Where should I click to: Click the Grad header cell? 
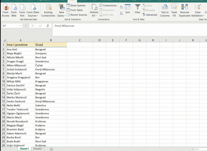pyautogui.click(x=51, y=45)
